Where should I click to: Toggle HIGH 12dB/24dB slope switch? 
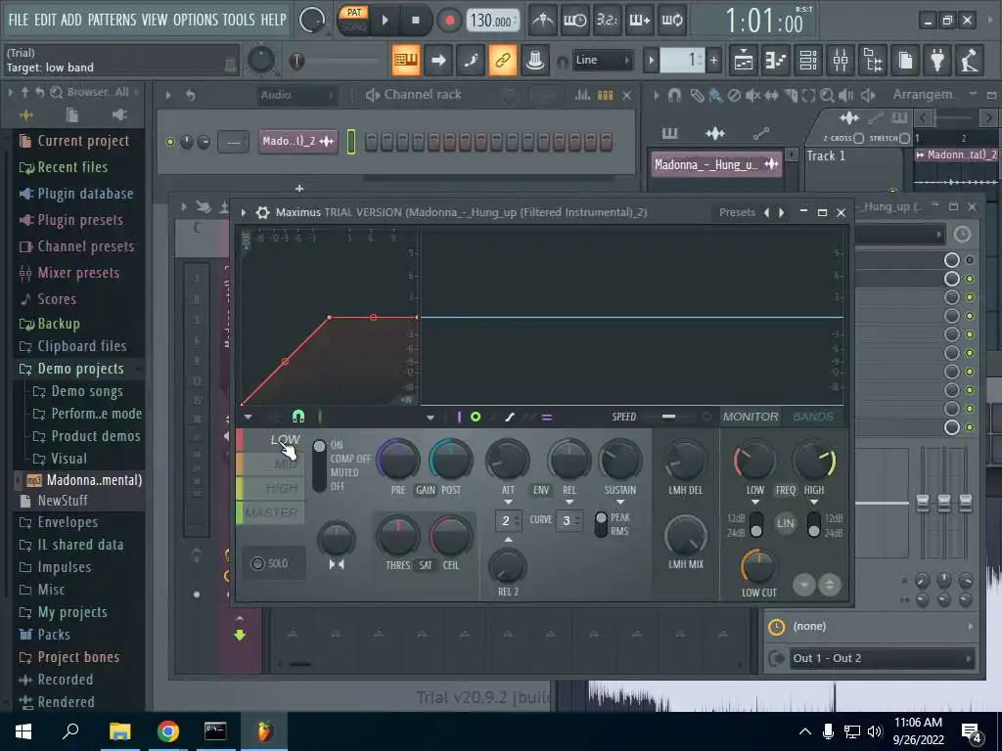click(x=813, y=524)
